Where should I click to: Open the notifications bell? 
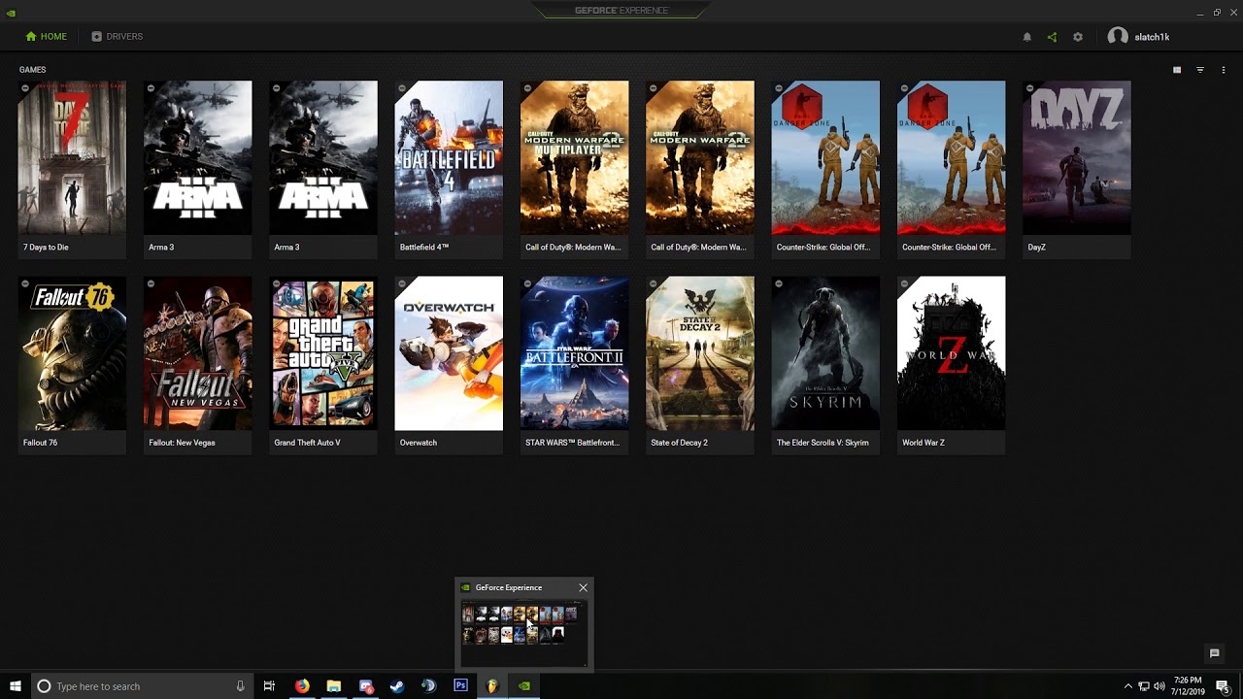tap(1026, 37)
